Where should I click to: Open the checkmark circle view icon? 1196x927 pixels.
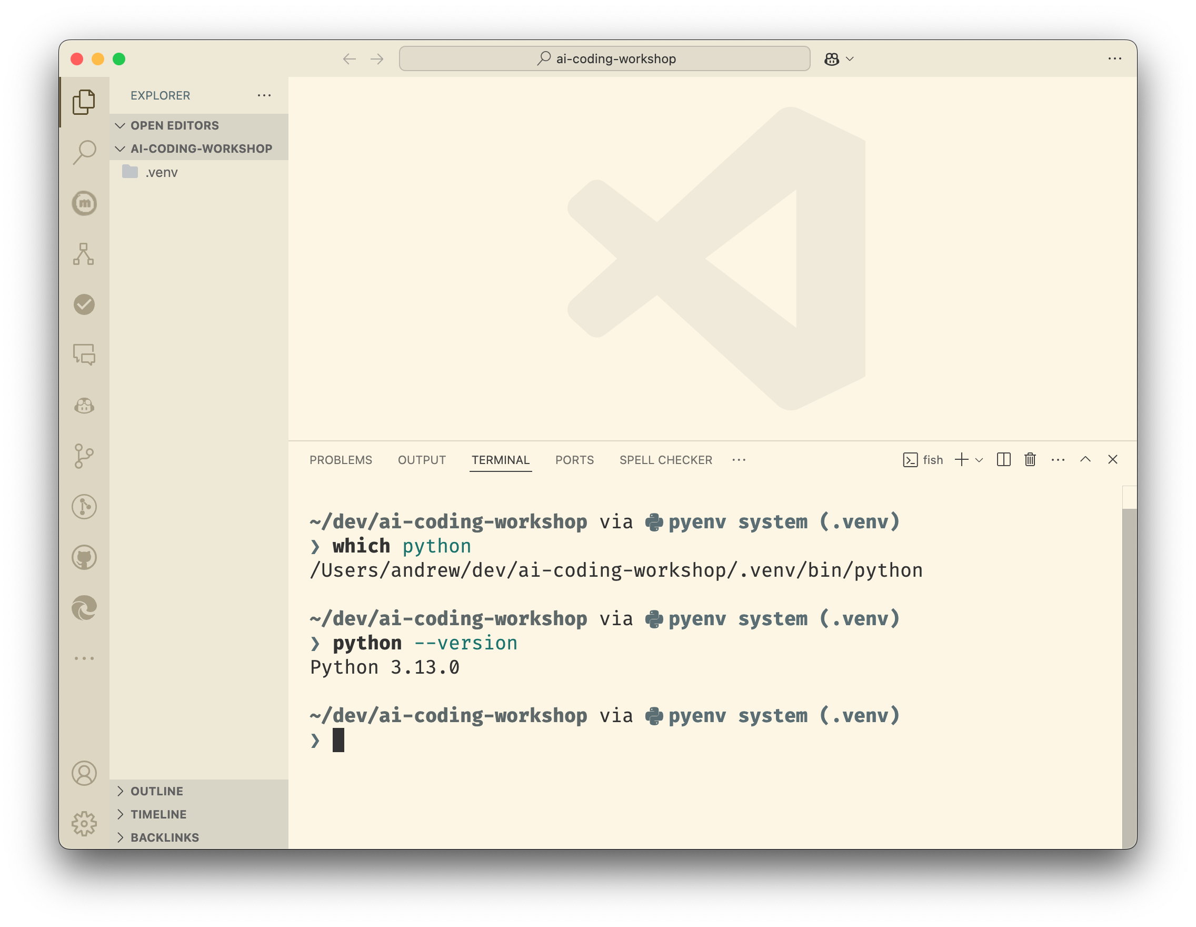[84, 304]
